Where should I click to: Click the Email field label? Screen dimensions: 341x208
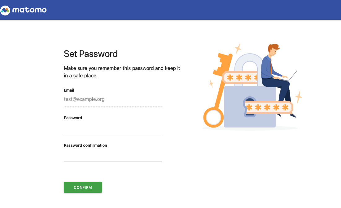coord(69,90)
